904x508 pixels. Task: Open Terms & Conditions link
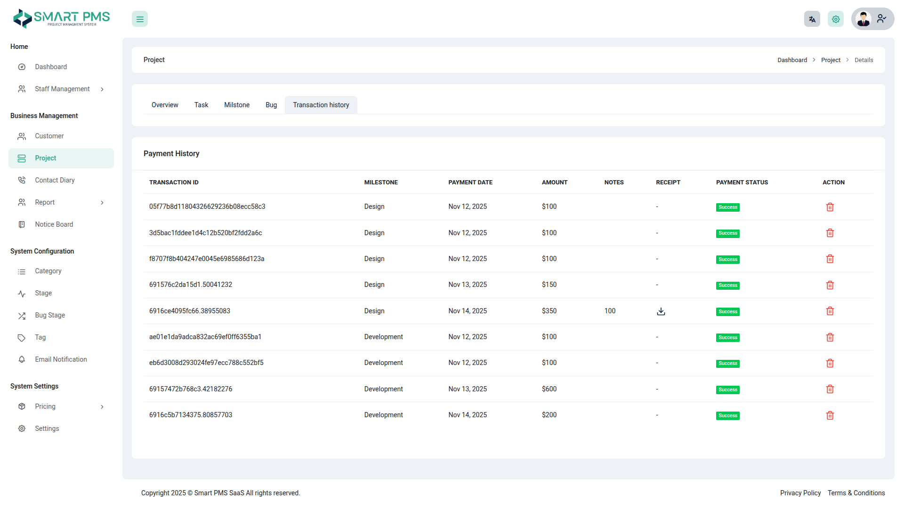point(856,493)
